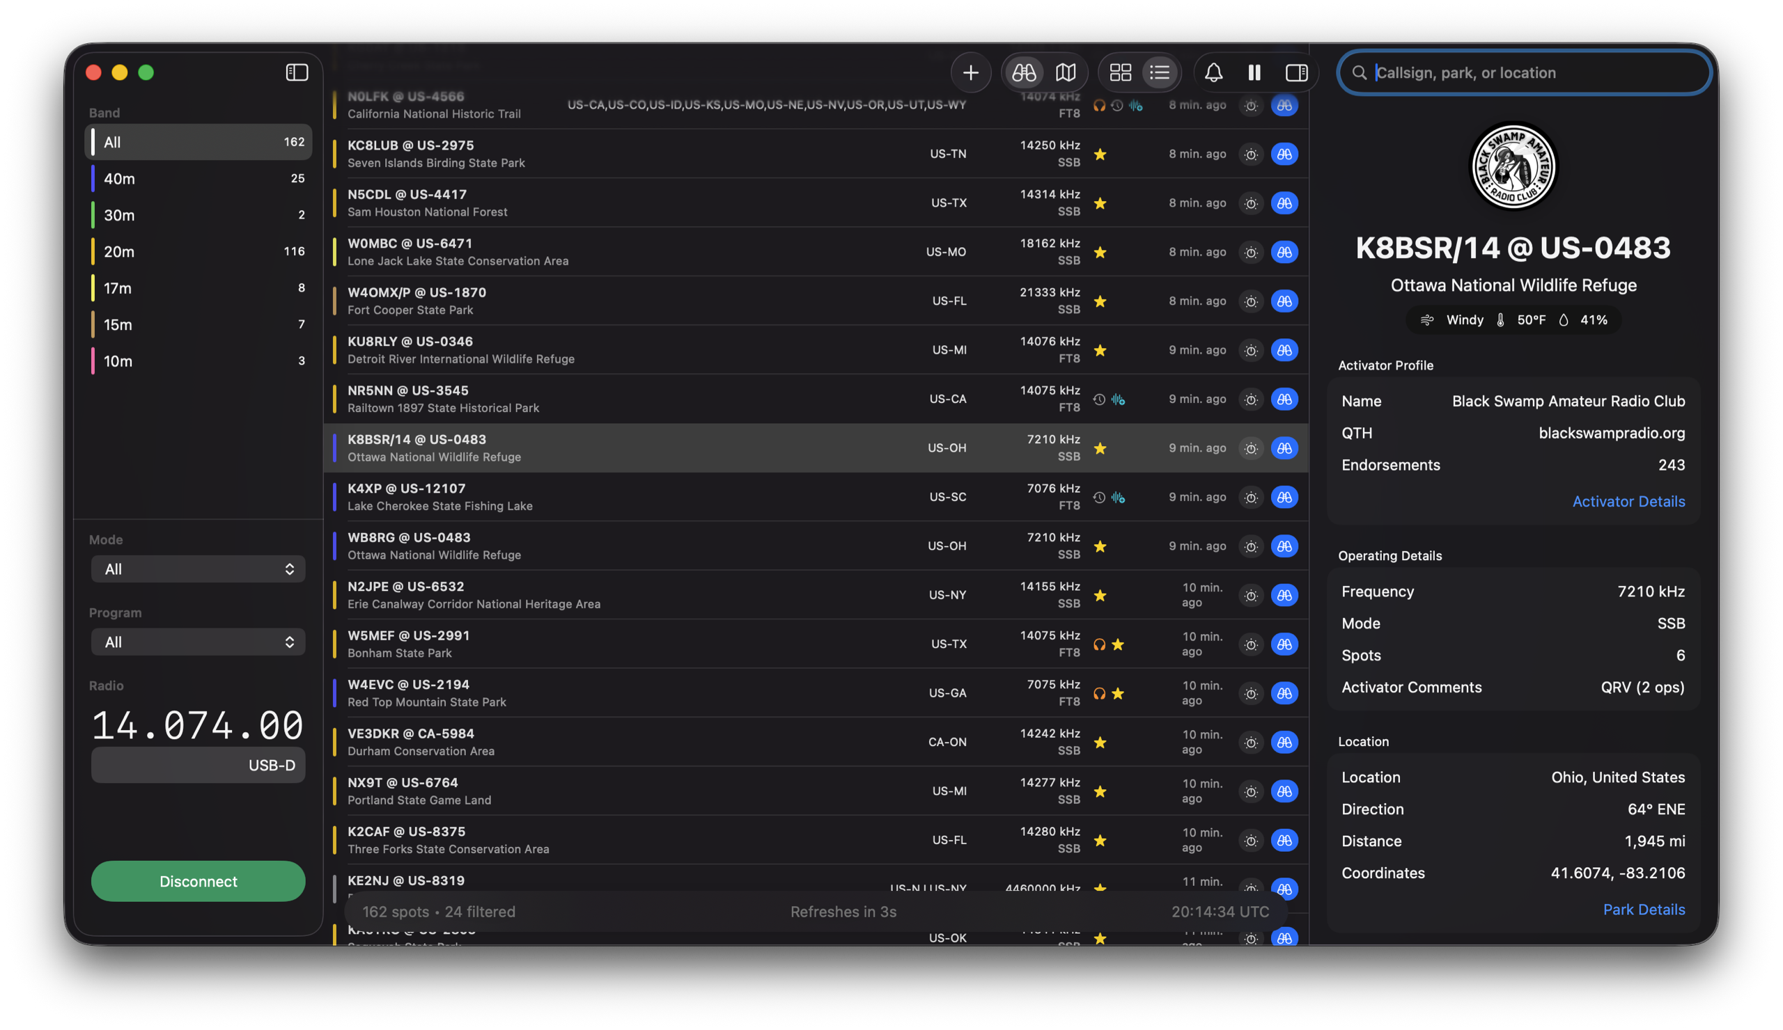Select the All band filter
Image resolution: width=1783 pixels, height=1030 pixels.
(198, 142)
